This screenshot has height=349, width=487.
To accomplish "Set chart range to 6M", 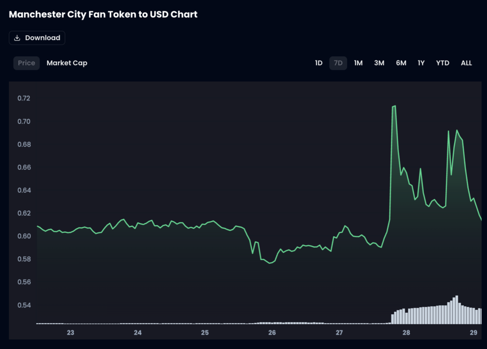I will [401, 63].
